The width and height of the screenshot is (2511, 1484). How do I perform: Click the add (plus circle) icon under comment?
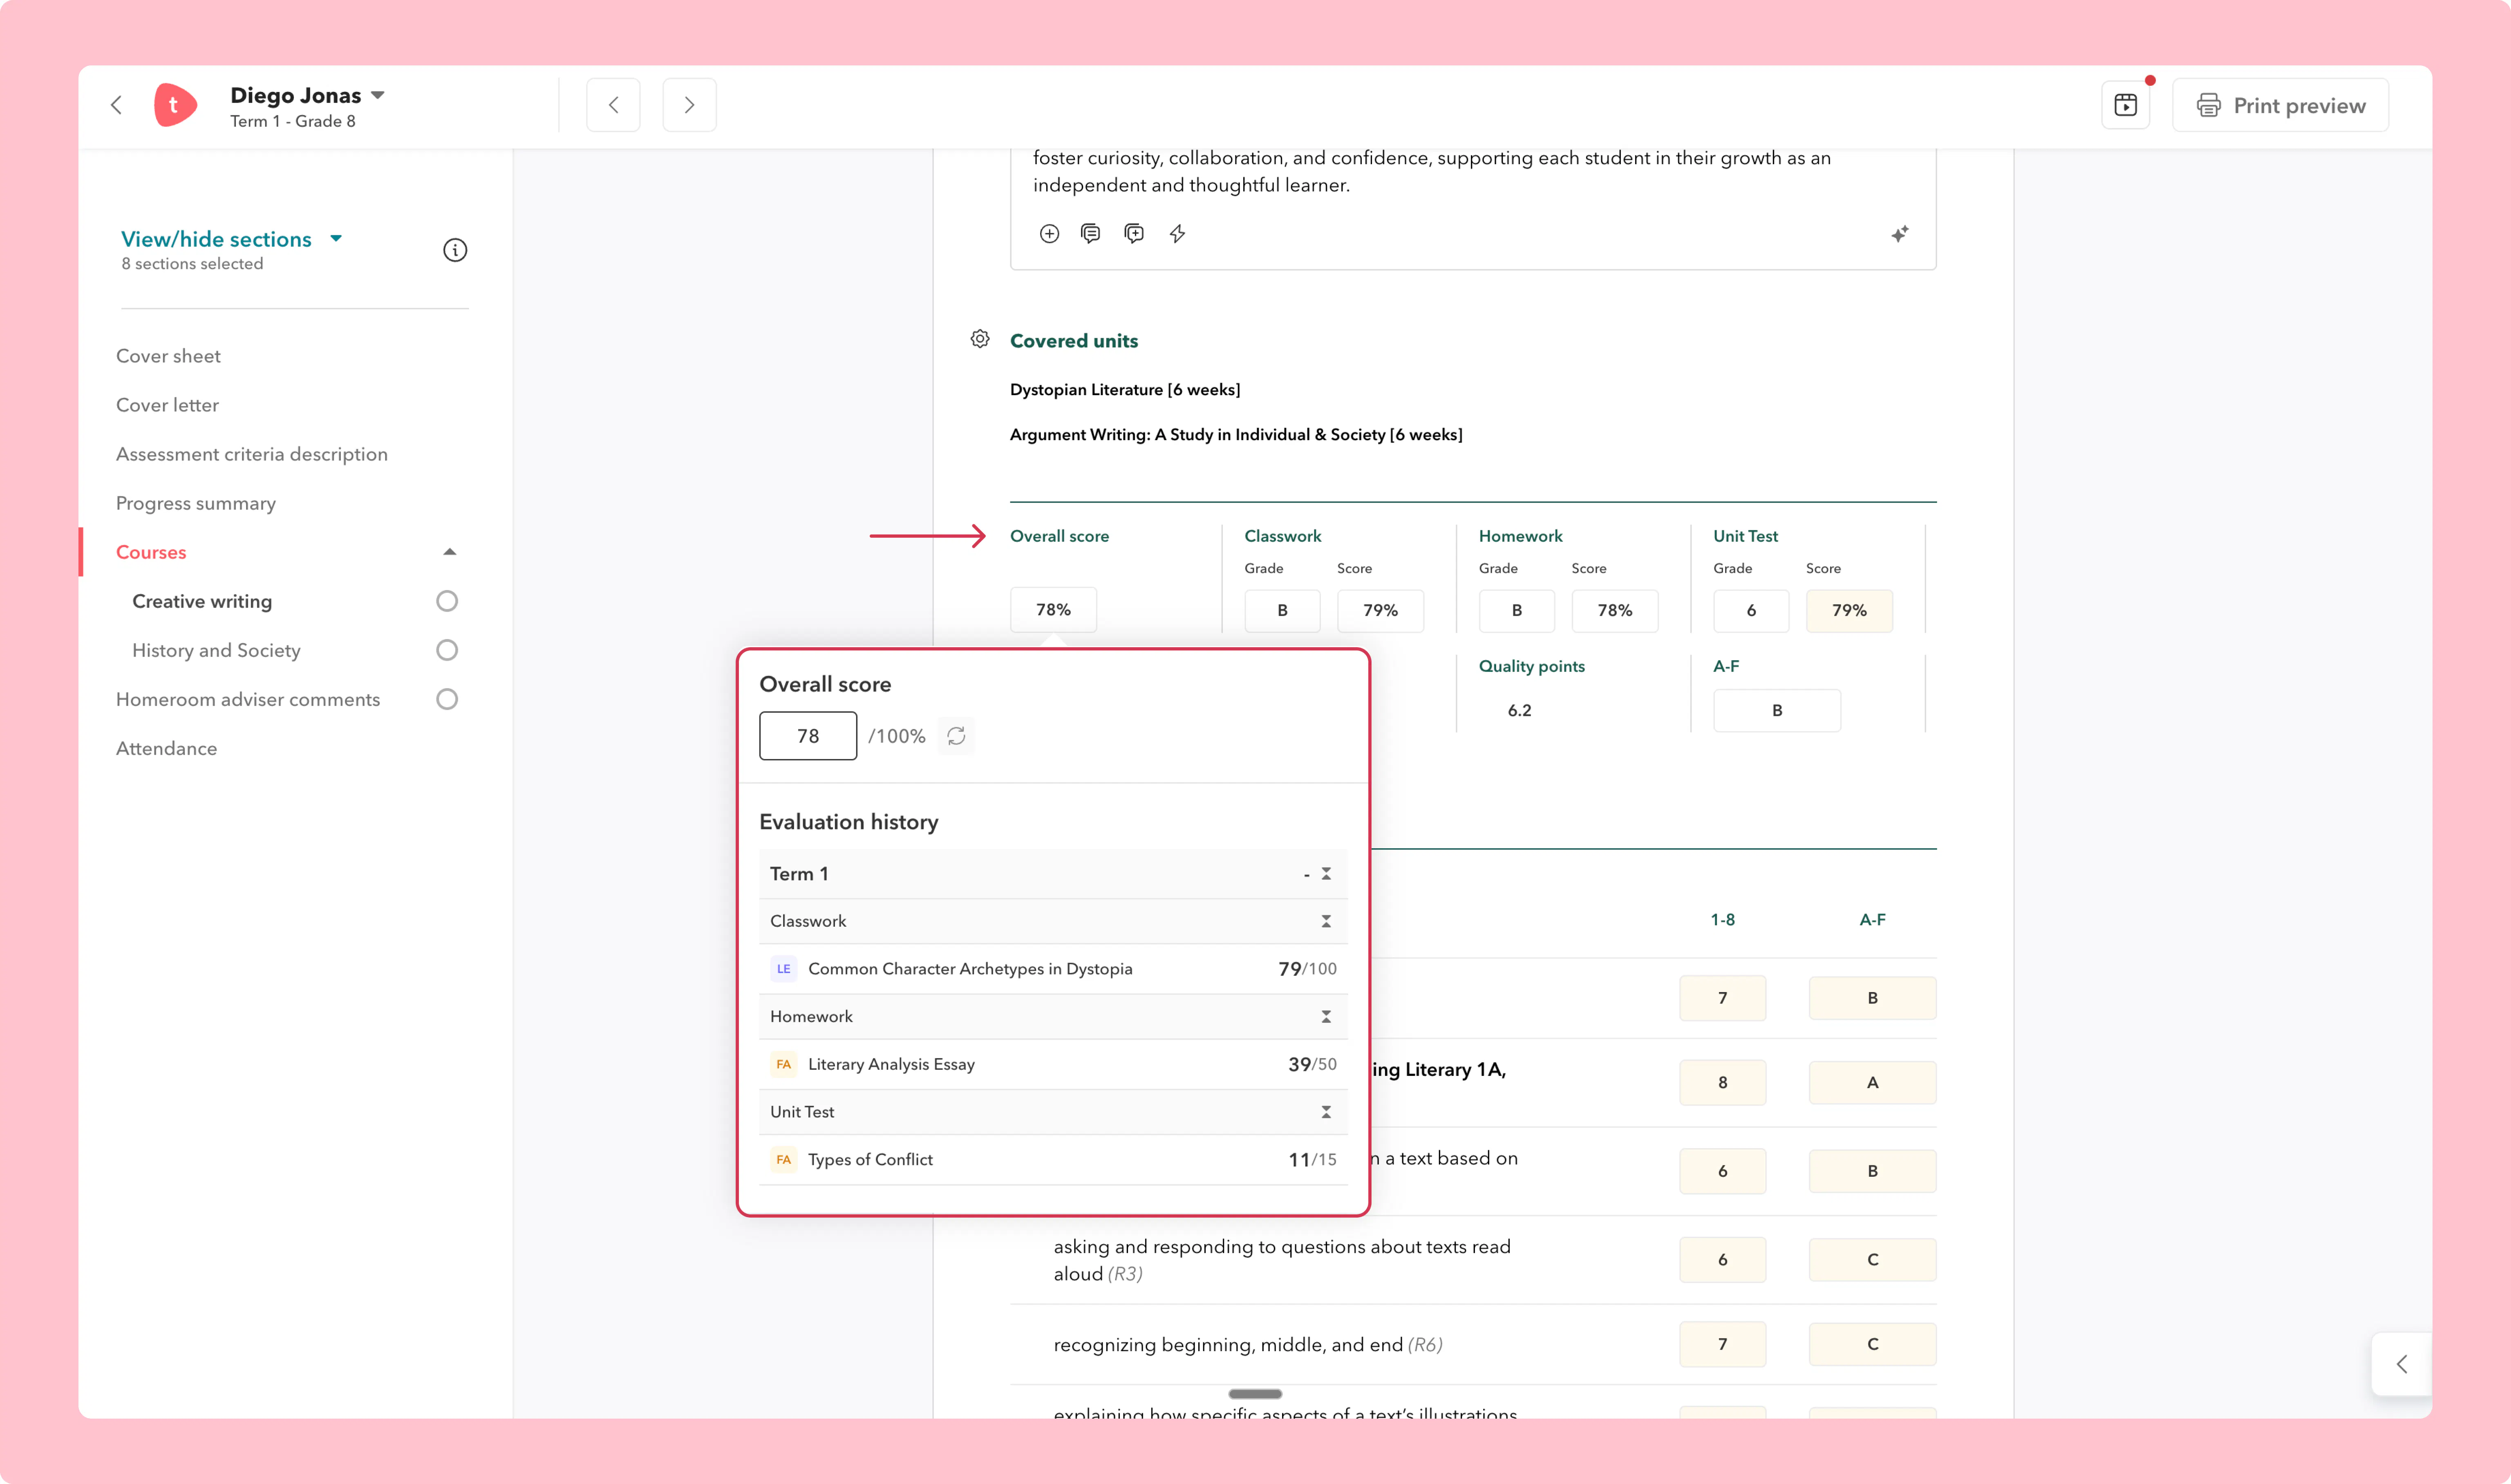tap(1049, 234)
